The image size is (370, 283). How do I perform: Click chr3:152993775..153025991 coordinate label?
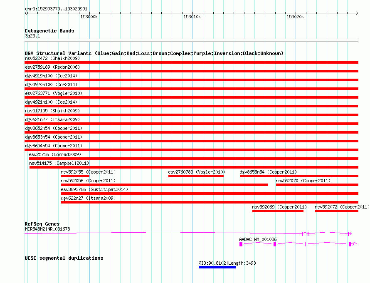[x=56, y=9]
